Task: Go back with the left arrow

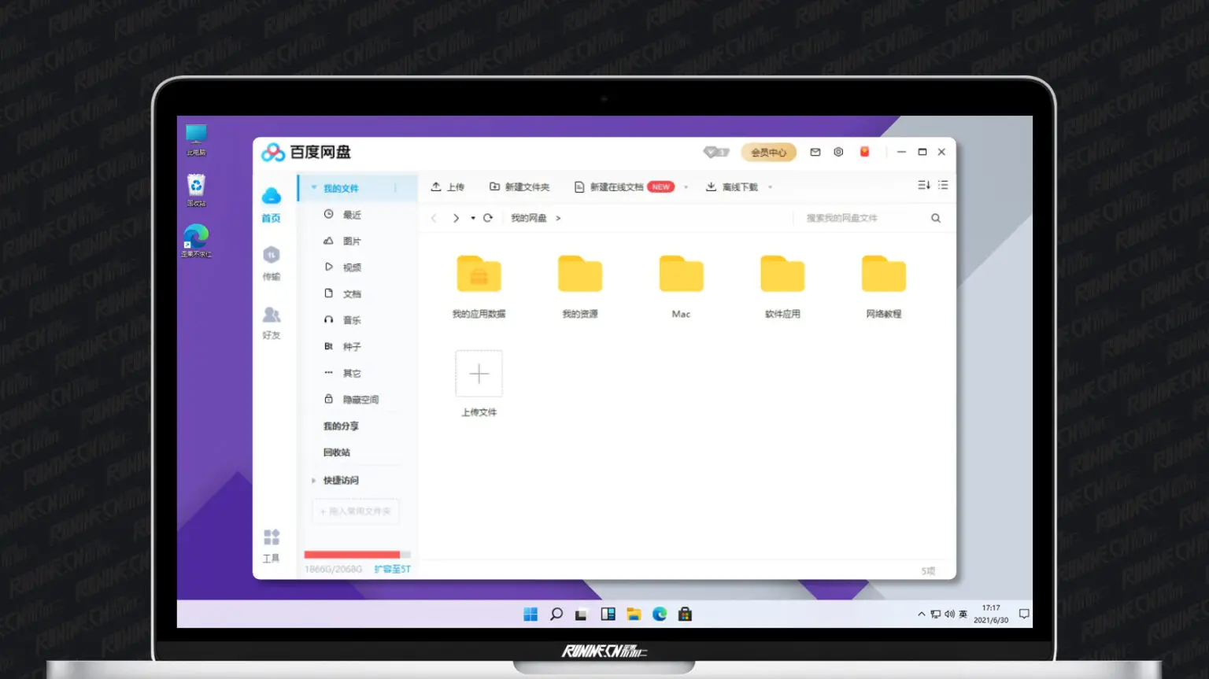Action: 434,218
